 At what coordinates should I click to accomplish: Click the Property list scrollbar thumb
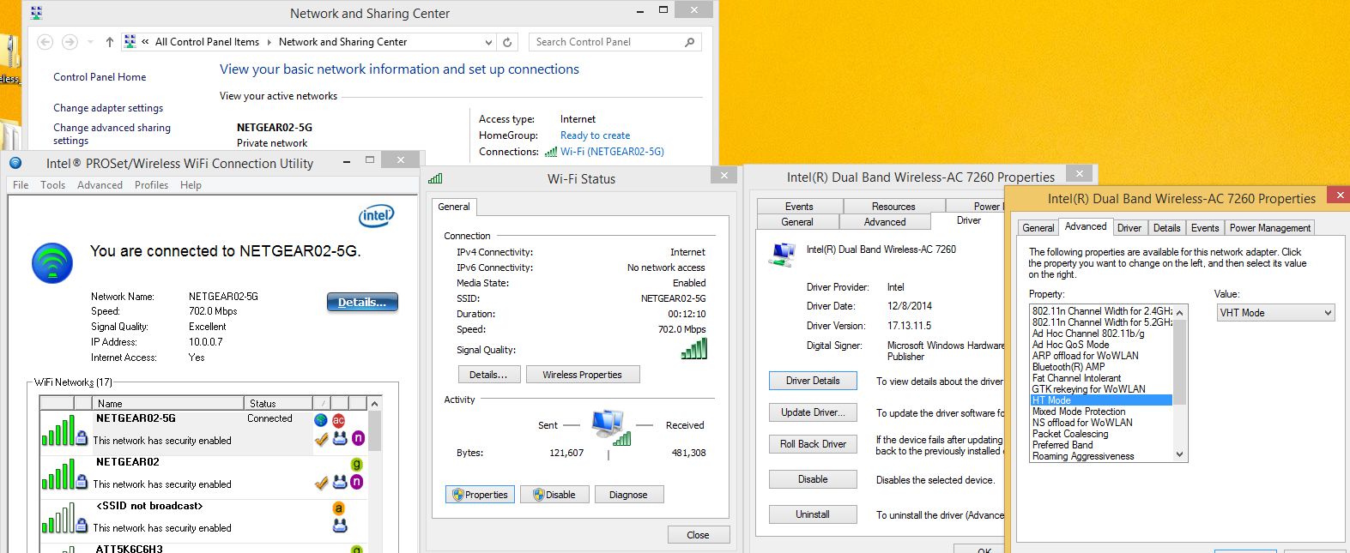1180,361
